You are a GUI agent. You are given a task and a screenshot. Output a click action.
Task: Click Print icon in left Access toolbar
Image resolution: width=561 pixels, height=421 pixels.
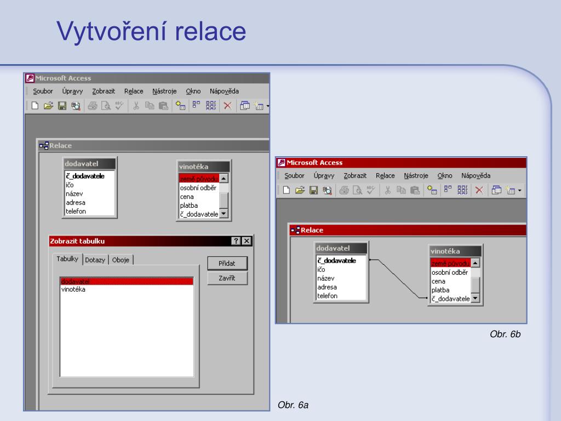point(92,106)
